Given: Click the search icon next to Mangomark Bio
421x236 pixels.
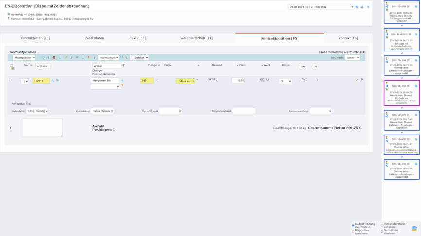Looking at the screenshot, I should click(123, 81).
